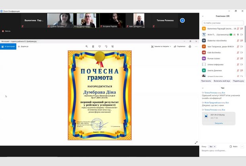Image resolution: width=246 pixels, height=166 pixels.
Task: Click the 'Загрузить' download link in chat
Action: 219,123
